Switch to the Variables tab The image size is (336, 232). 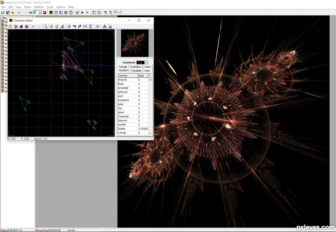[137, 71]
